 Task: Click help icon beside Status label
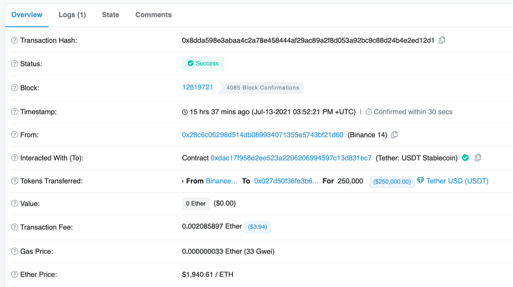pos(15,64)
